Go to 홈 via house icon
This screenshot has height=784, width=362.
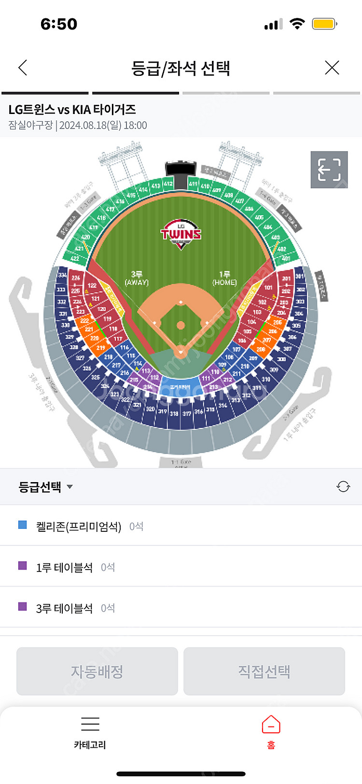[x=271, y=725]
